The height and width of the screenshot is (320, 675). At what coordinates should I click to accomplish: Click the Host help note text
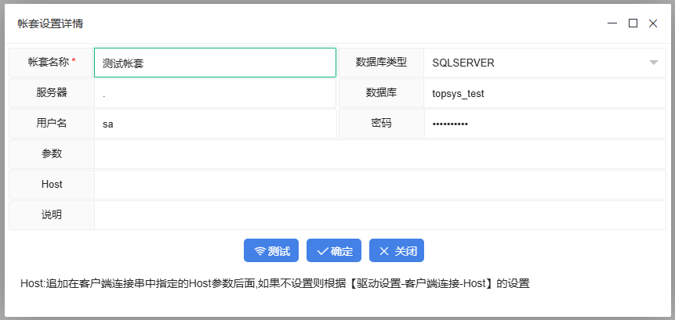[275, 283]
